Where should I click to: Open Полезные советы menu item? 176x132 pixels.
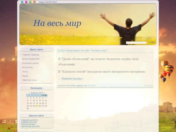30,63
